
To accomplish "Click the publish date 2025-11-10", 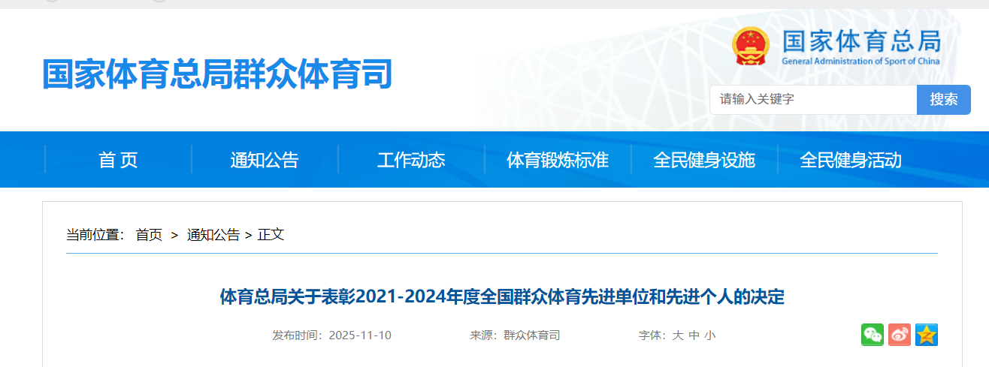I will pyautogui.click(x=360, y=335).
